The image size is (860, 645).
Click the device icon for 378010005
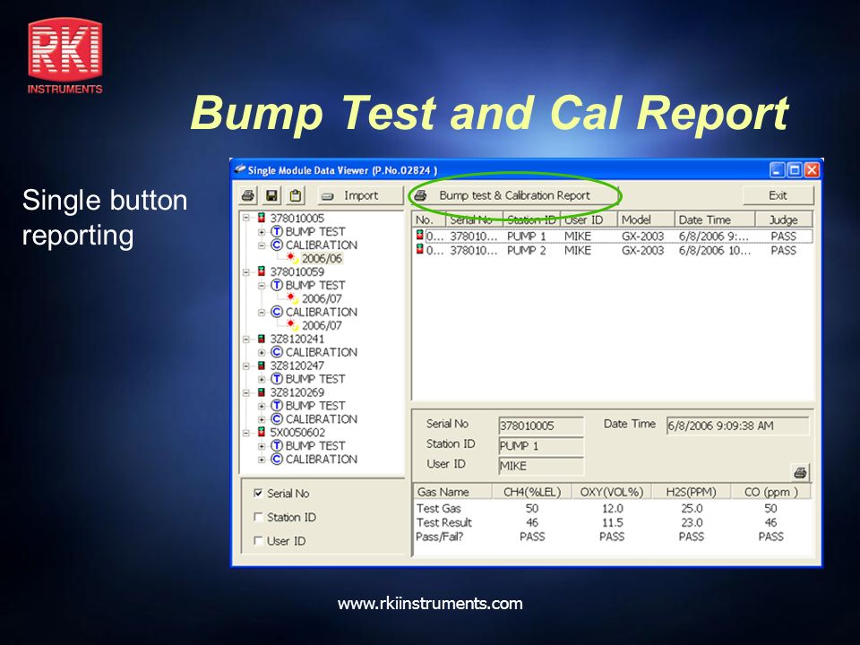pos(262,218)
